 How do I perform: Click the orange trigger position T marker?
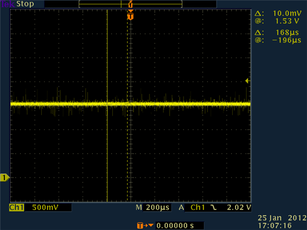pyautogui.click(x=131, y=16)
